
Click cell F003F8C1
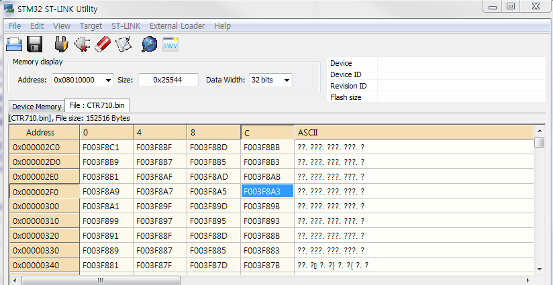coord(107,148)
